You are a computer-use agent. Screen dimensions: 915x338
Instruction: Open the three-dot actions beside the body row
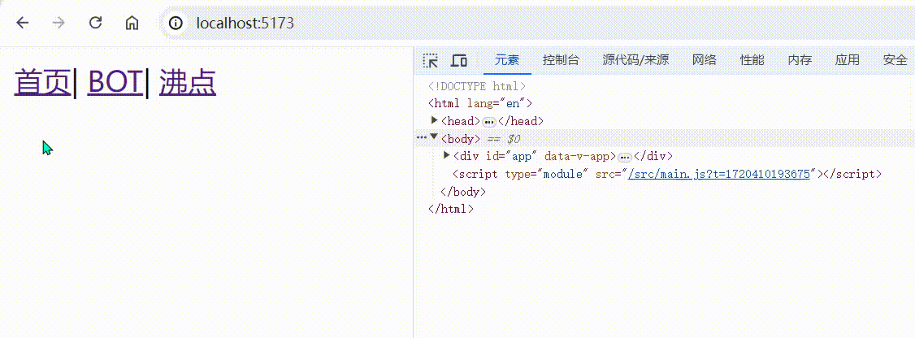pos(422,138)
